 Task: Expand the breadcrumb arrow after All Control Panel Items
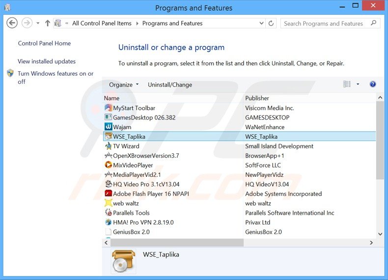[x=137, y=23]
